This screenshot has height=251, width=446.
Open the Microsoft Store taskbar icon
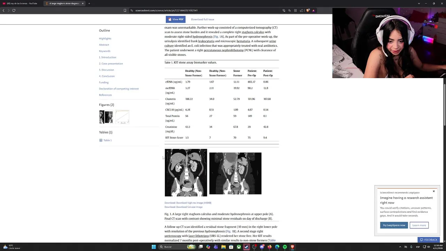click(231, 247)
